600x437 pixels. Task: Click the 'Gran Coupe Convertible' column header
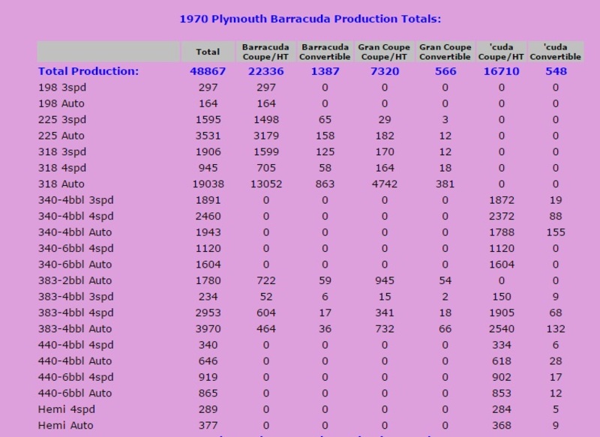click(445, 52)
